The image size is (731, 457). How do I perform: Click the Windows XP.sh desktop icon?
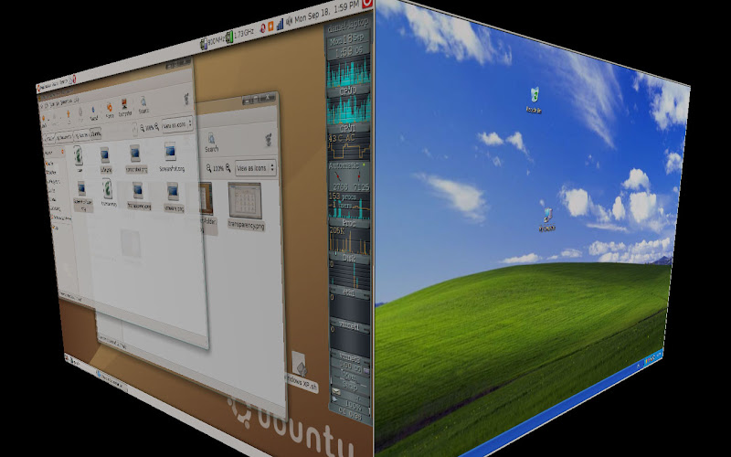pos(301,372)
